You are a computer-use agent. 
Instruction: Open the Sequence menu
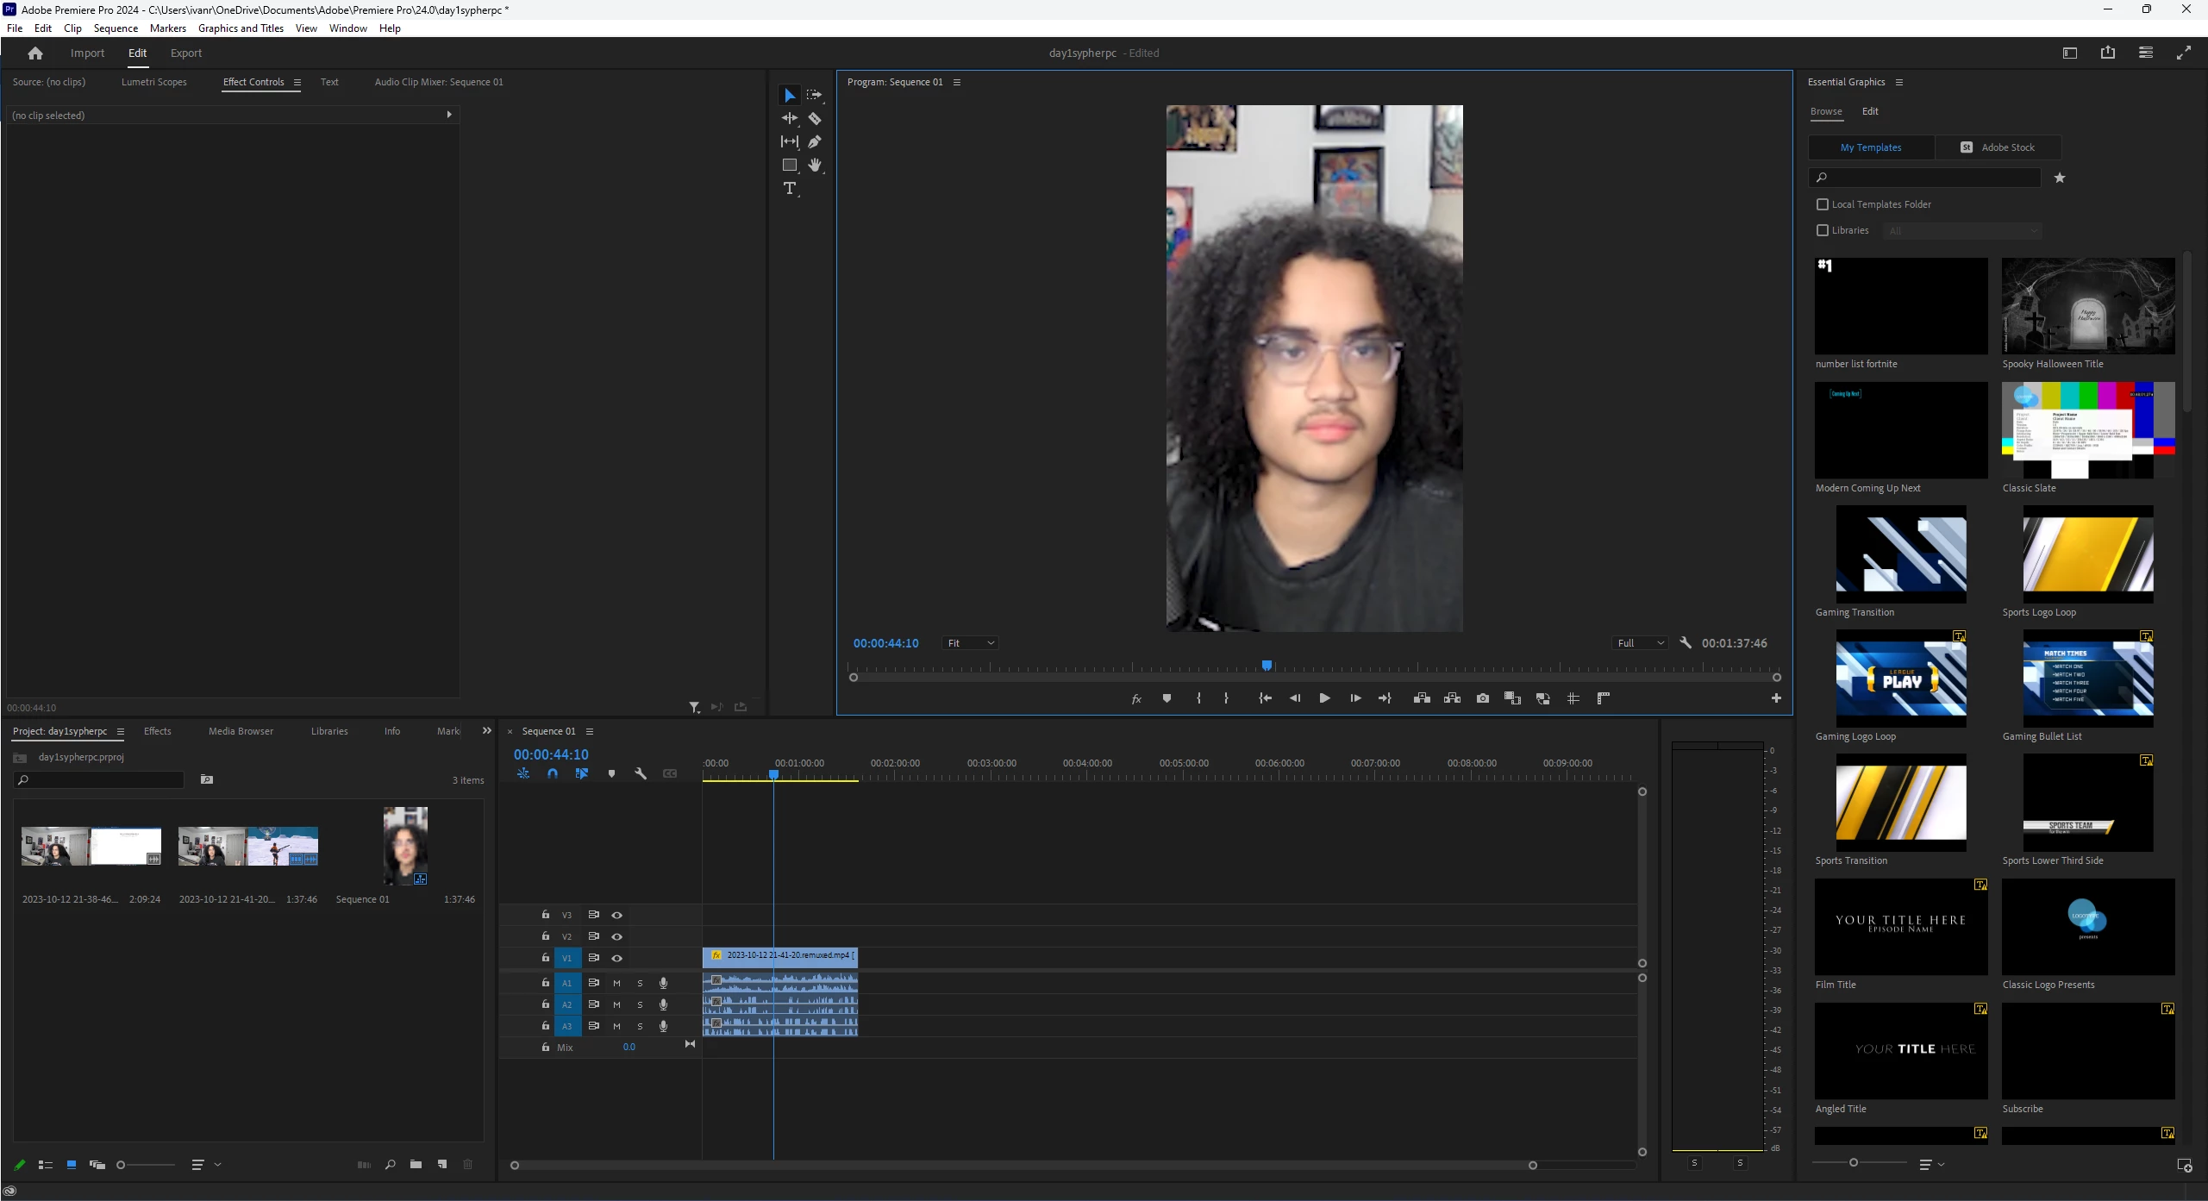pyautogui.click(x=116, y=28)
